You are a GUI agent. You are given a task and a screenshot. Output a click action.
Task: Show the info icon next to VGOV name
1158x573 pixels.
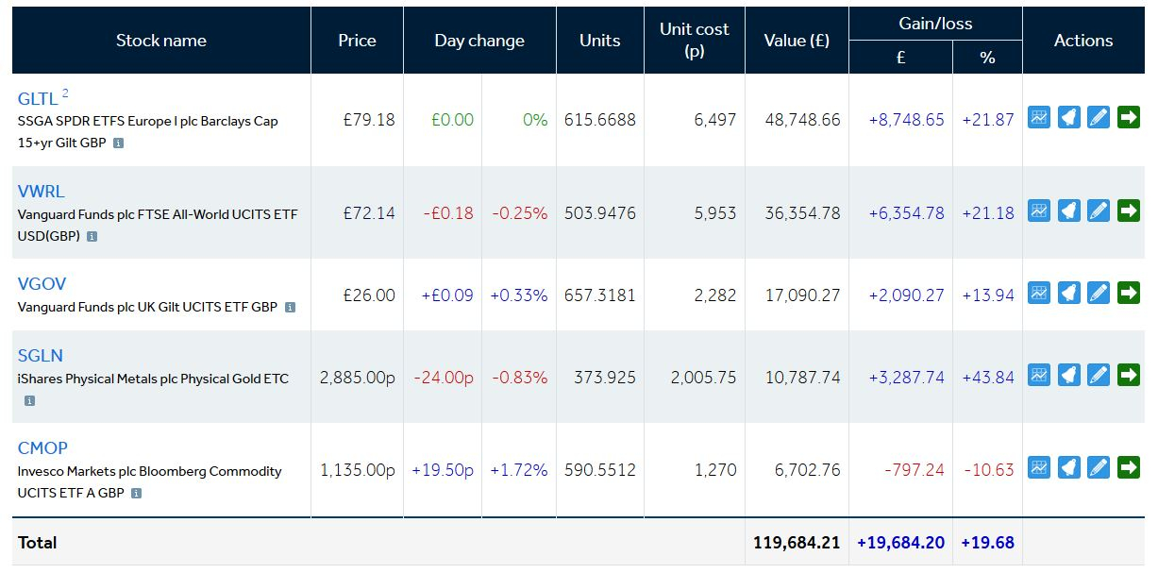290,307
